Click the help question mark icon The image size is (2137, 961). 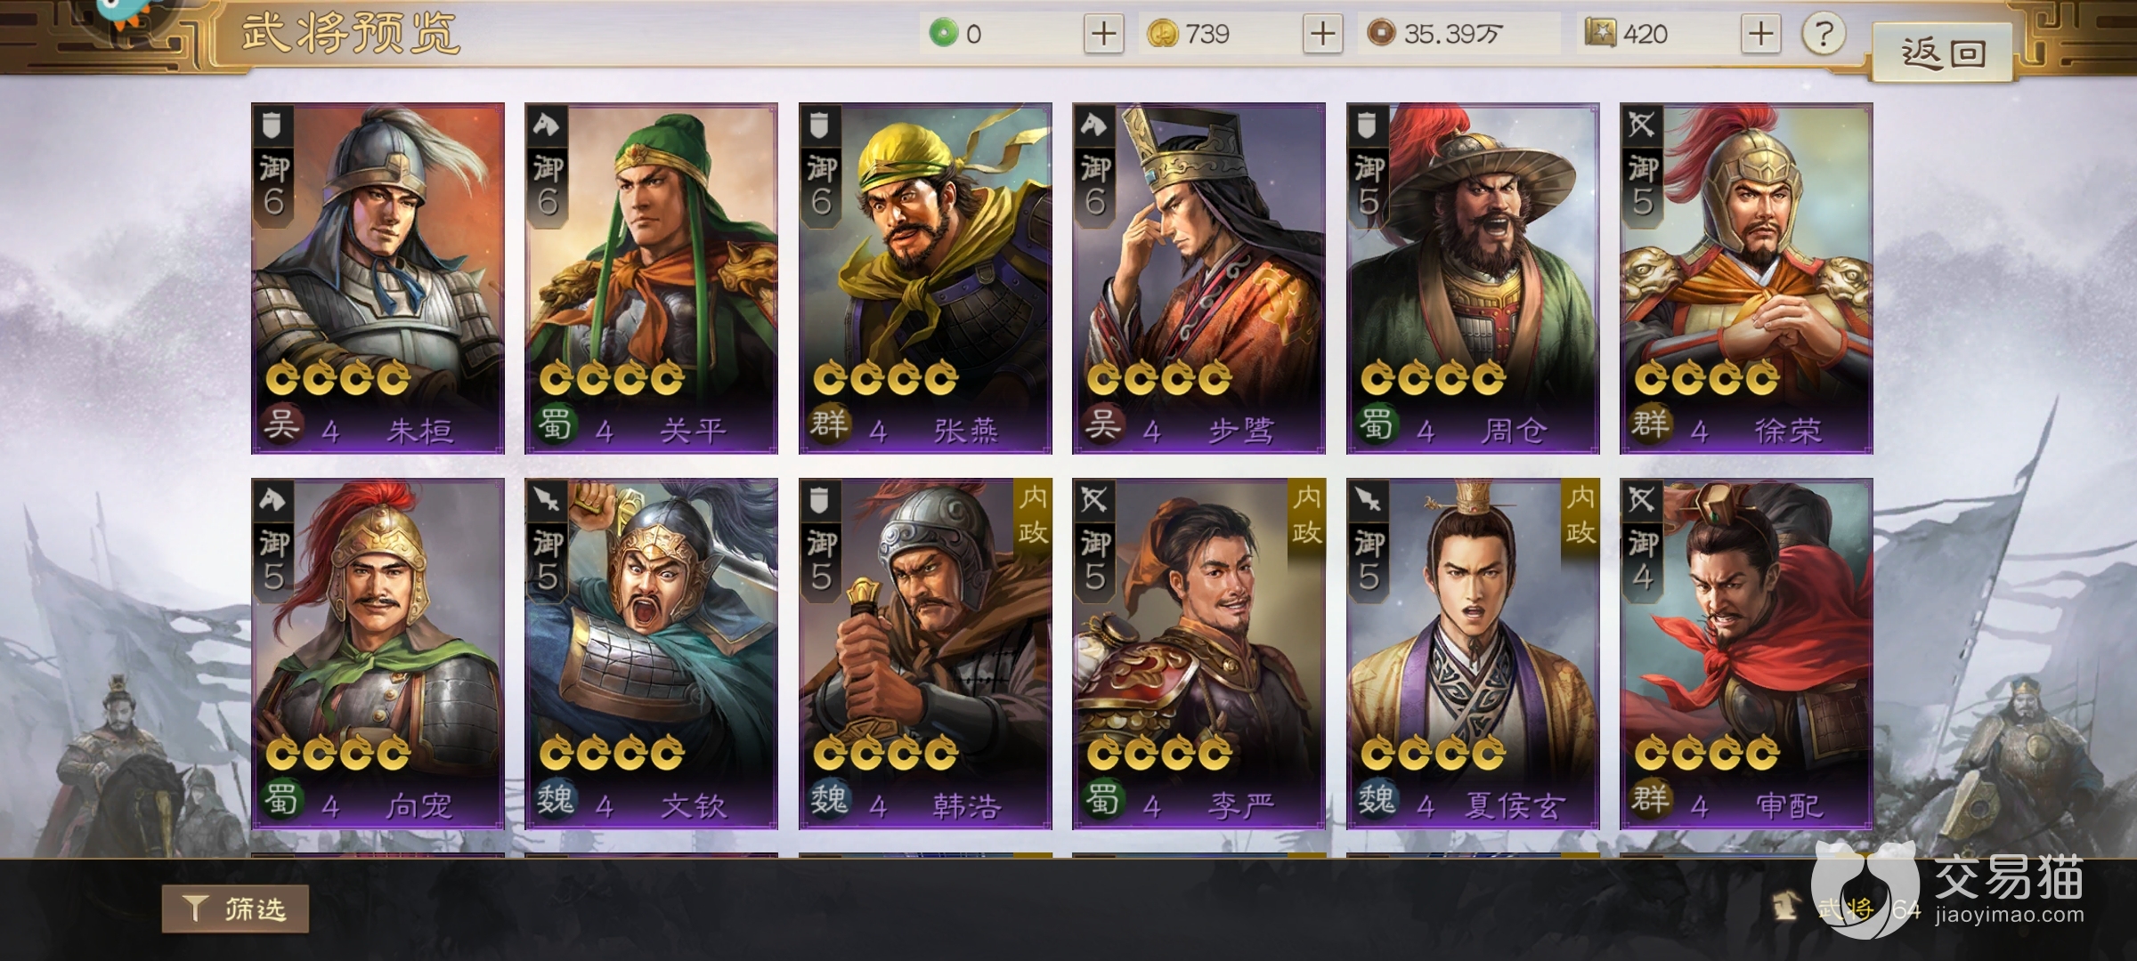1824,34
